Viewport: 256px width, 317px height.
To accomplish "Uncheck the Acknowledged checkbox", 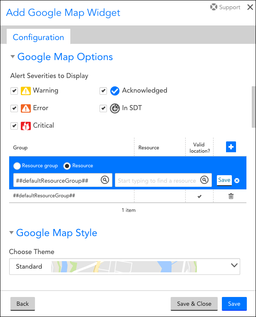I will pyautogui.click(x=103, y=91).
